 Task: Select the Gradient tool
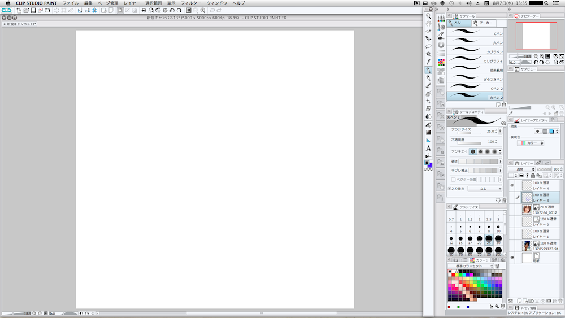(x=428, y=133)
